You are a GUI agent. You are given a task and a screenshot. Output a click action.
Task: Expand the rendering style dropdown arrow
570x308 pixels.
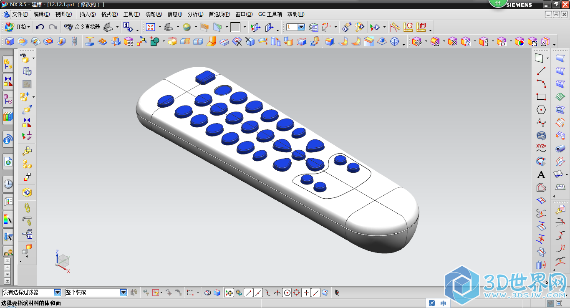coord(196,28)
